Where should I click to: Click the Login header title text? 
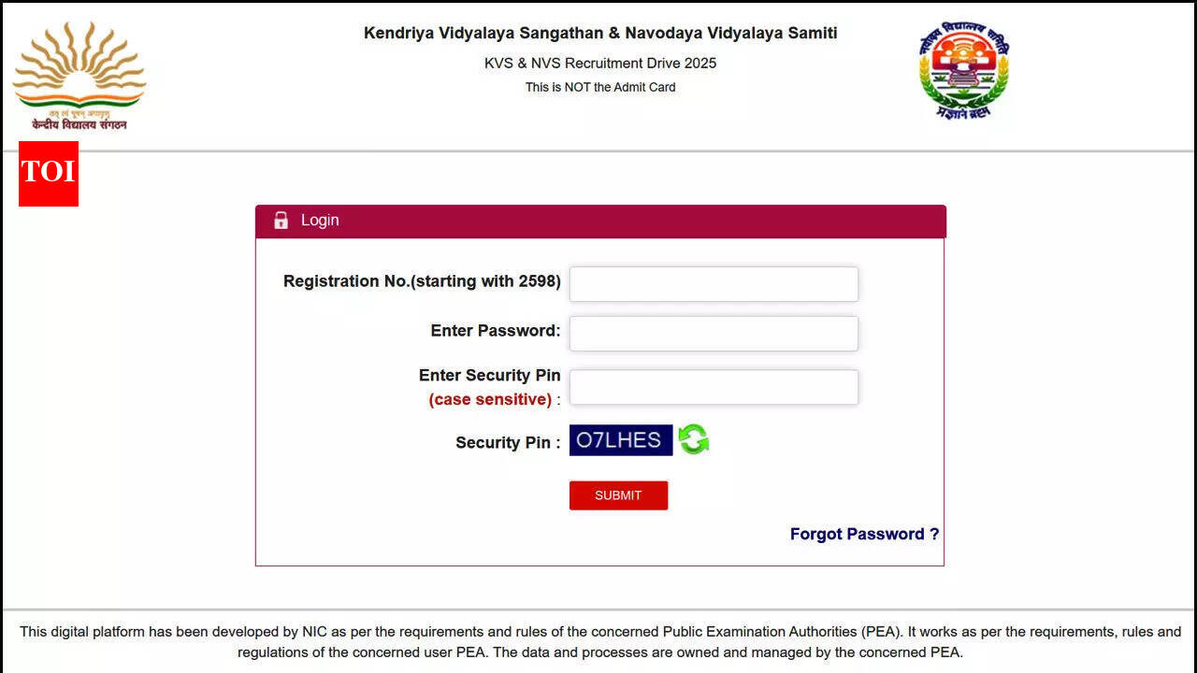(x=320, y=221)
